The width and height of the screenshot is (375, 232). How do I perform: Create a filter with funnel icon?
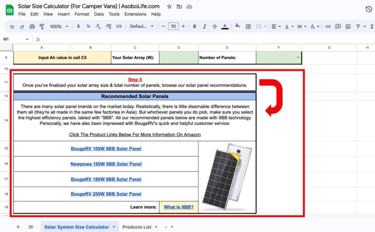358,26
